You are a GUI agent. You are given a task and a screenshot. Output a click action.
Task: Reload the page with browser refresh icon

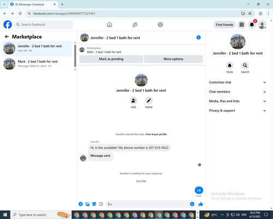[20, 13]
